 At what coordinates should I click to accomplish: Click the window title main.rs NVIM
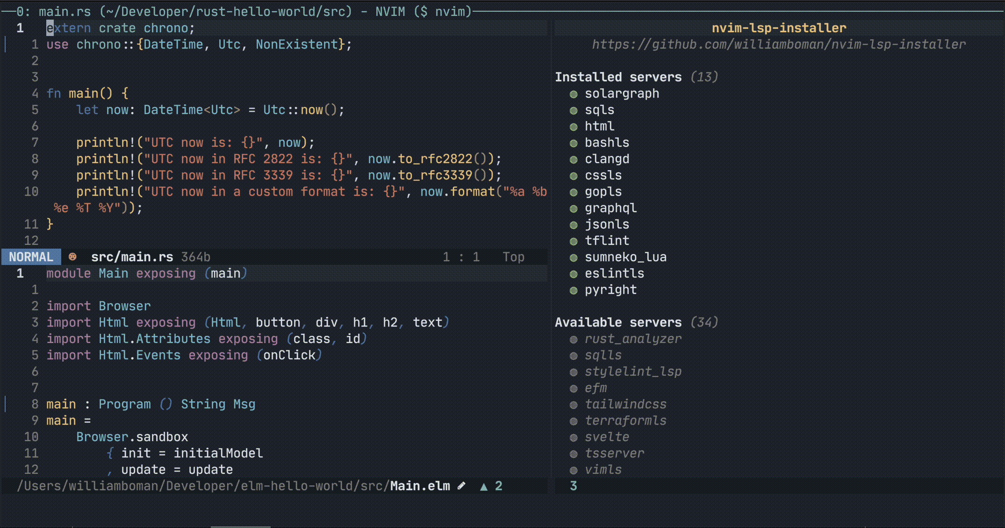[x=244, y=11]
